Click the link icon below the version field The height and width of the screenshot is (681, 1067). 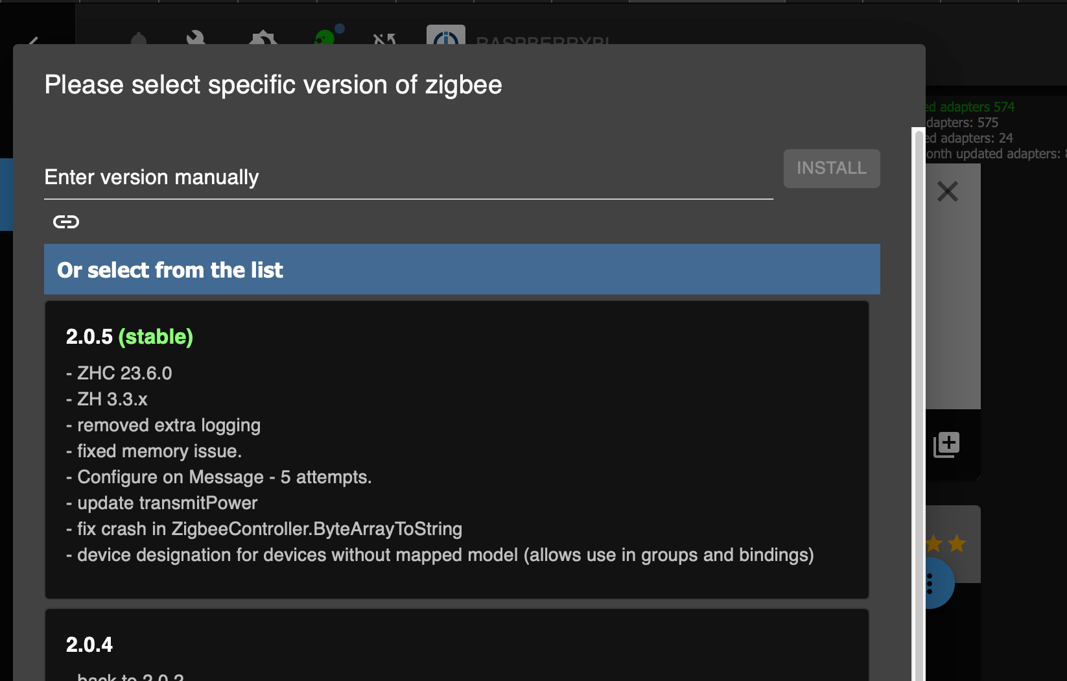66,222
